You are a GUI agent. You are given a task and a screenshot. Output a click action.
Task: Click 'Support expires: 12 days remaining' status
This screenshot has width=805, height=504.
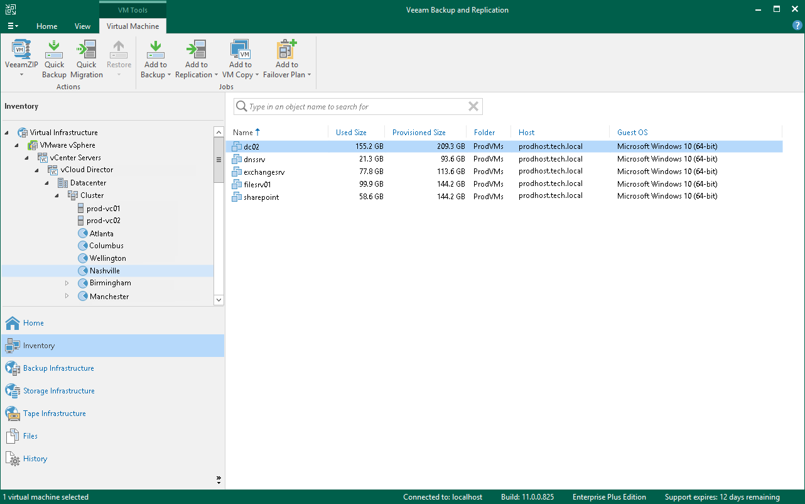click(x=722, y=497)
